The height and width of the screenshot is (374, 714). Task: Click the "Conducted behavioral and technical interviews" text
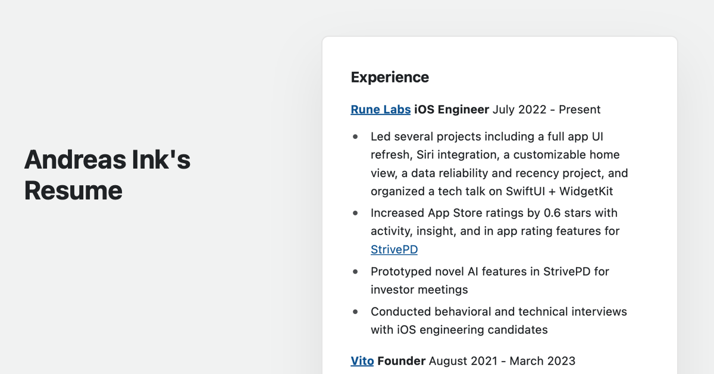(499, 312)
